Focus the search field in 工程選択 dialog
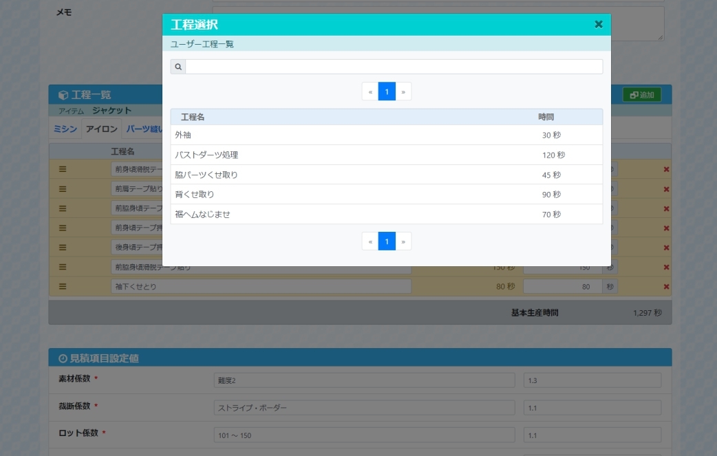The image size is (717, 456). pos(394,67)
